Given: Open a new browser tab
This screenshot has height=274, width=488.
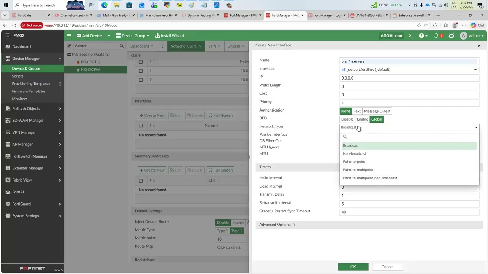Looking at the screenshot, I should [438, 15].
